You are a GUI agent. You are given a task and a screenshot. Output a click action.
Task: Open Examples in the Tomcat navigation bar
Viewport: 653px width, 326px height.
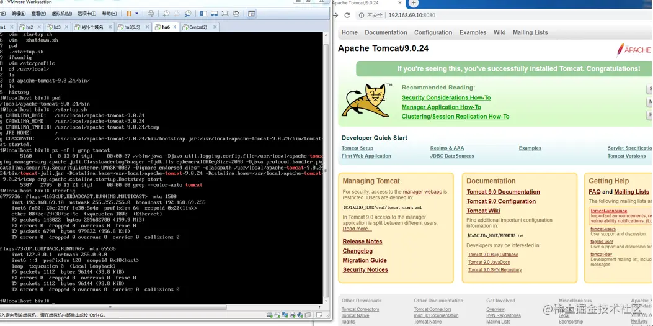473,32
